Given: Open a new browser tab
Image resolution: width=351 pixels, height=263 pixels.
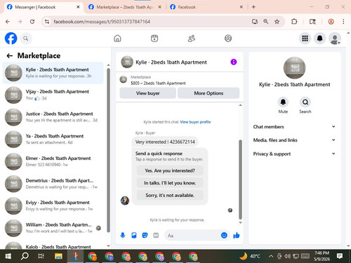Looking at the screenshot, I should point(253,7).
